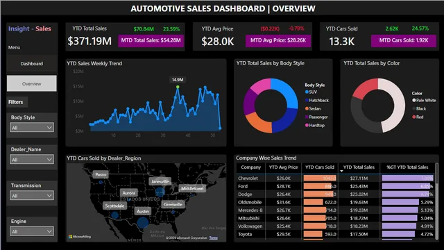Click the Scottsdale map label
Screen dimensions: 444x250
114,206
